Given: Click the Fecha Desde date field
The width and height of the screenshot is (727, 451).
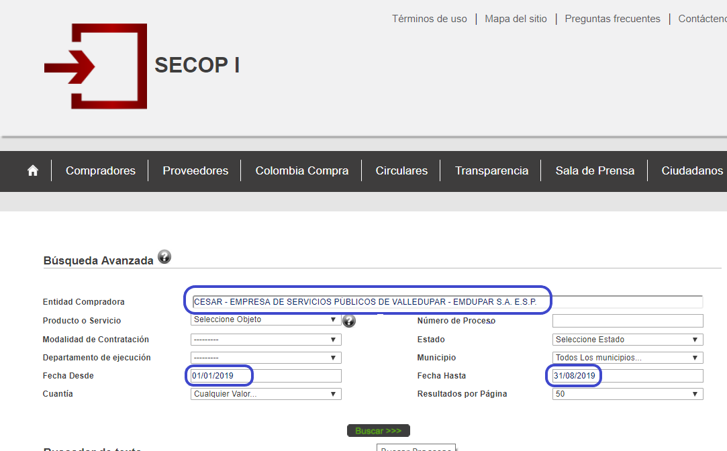Looking at the screenshot, I should point(265,375).
